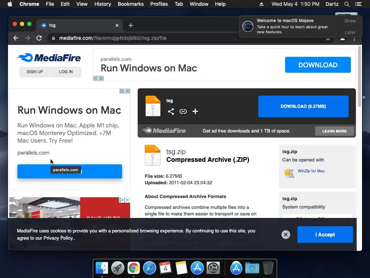370x278 pixels.
Task: Click the DOWNLOAD button in top ad
Action: [x=318, y=65]
